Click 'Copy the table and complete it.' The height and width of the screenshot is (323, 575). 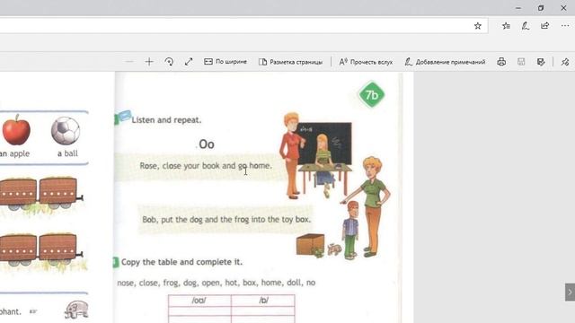181,262
